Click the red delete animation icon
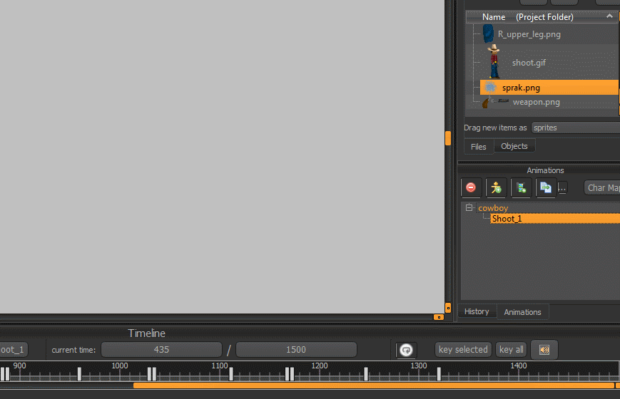Viewport: 620px width, 399px height. [471, 187]
